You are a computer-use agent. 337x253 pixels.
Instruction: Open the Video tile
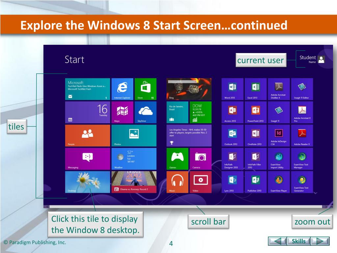(x=200, y=182)
